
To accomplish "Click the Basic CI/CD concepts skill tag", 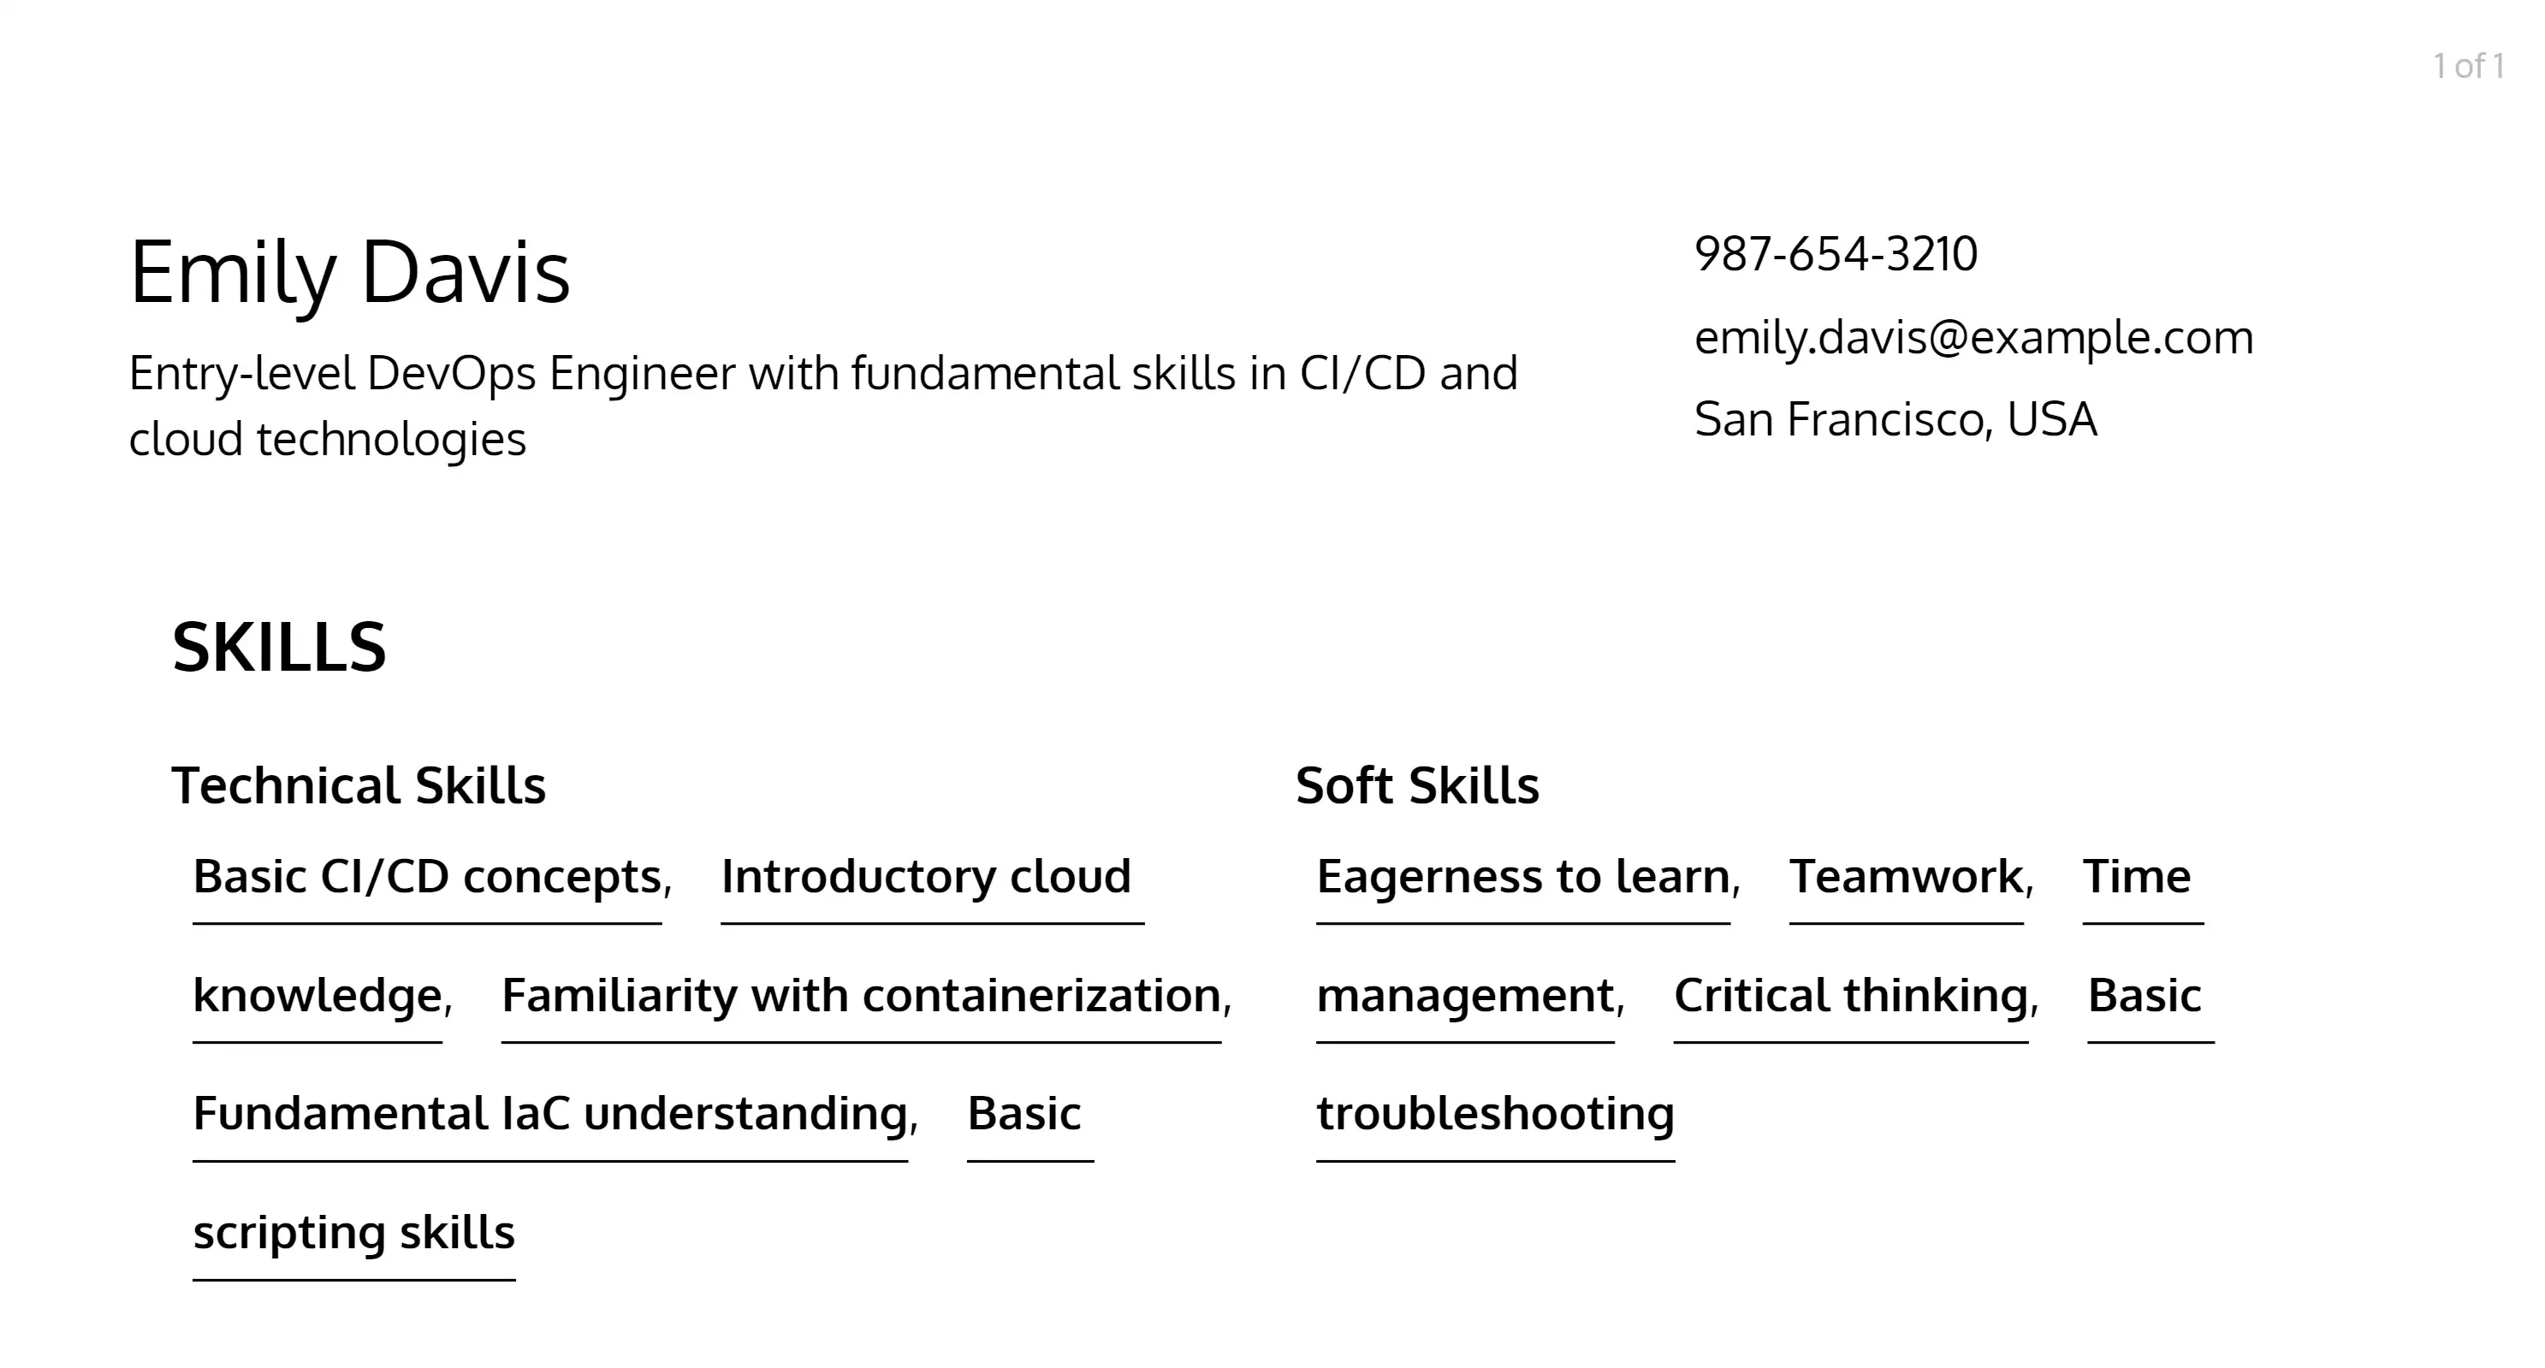I will [x=424, y=876].
